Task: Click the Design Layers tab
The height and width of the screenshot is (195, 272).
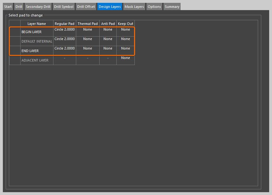Action: point(110,7)
